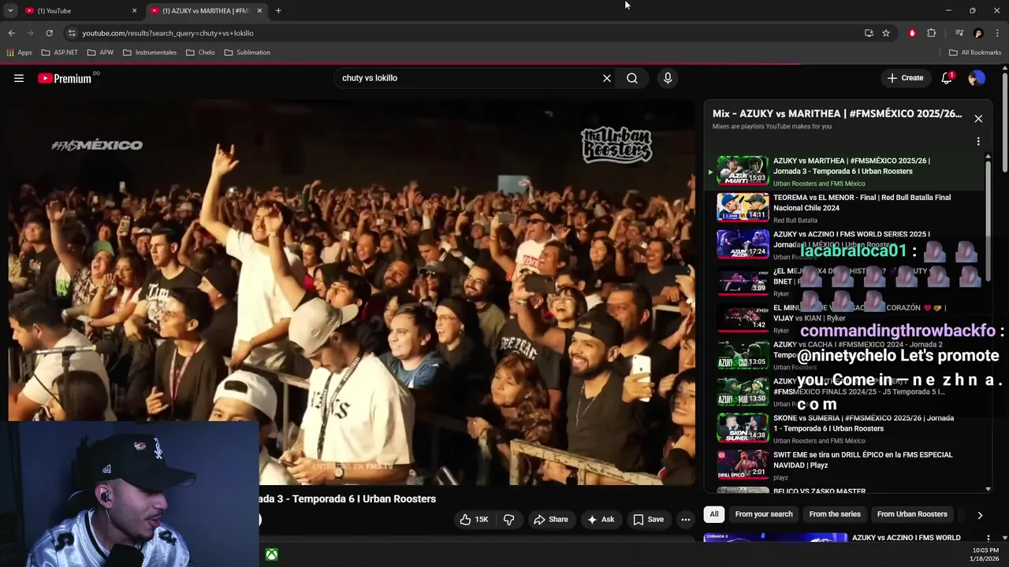1009x567 pixels.
Task: Open the taskbar clock showing 10:03 PM
Action: click(x=985, y=554)
